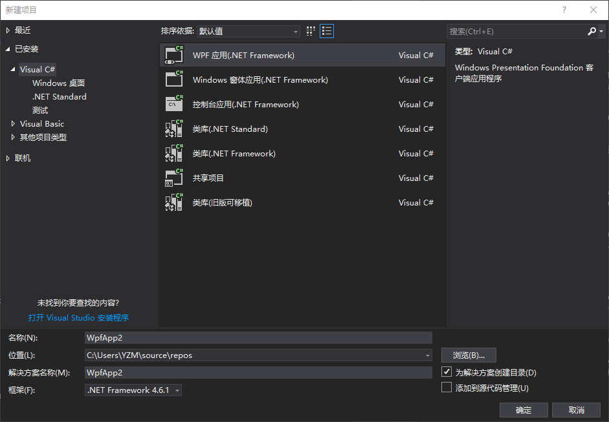Select the Visual C# category label
This screenshot has width=609, height=422.
(38, 69)
